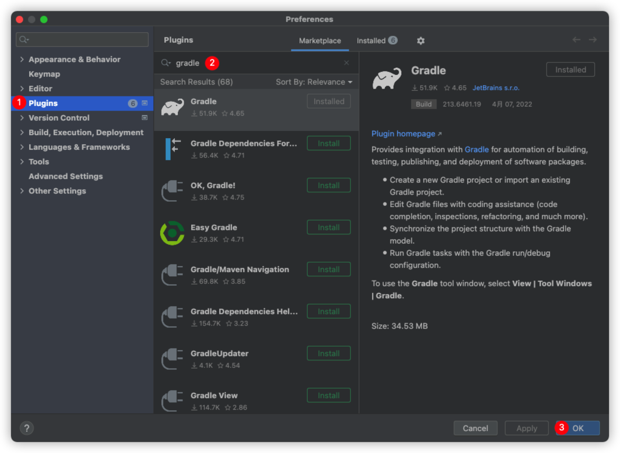Screen dimensions: 620x453
Task: Install the Gradle/Maven Navigation plugin
Action: [329, 269]
